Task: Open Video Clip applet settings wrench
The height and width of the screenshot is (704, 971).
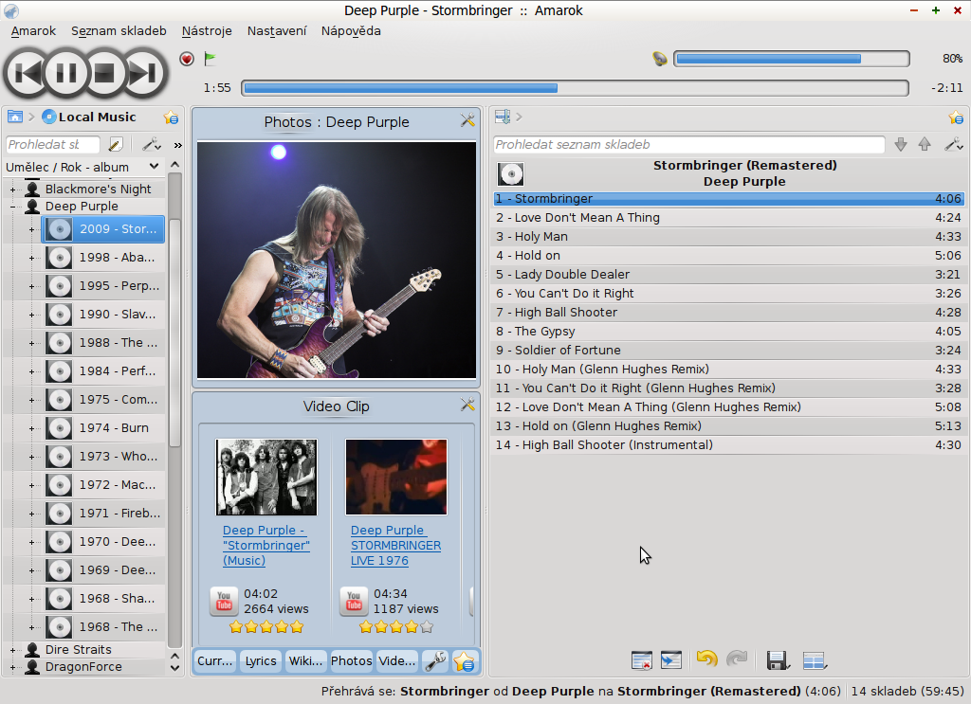Action: point(467,405)
